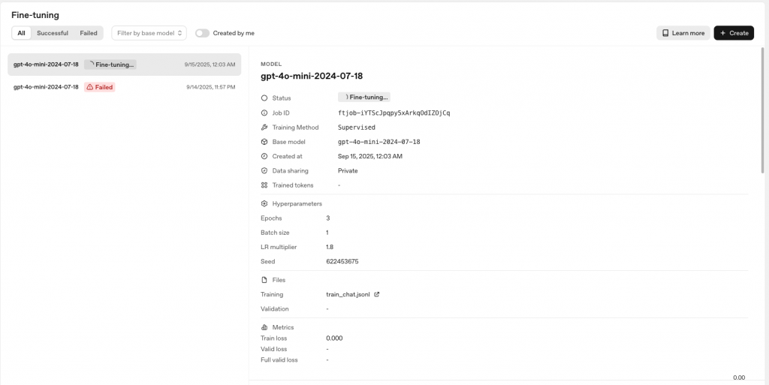The height and width of the screenshot is (385, 769).
Task: Click the Train loss value 0.000
Action: coord(334,338)
